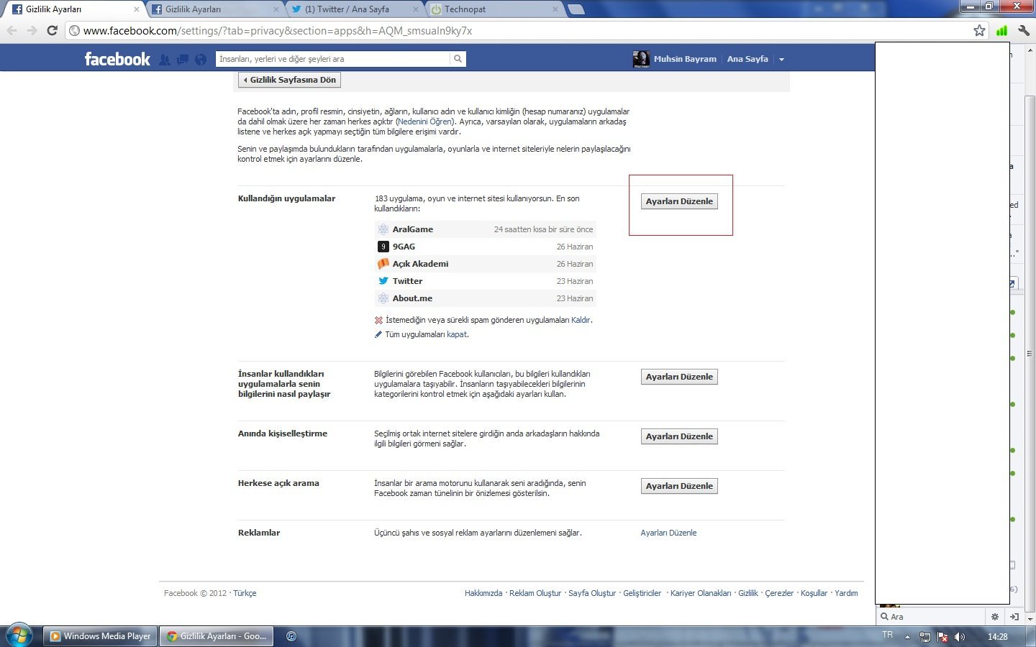
Task: Click the About.me app icon
Action: coord(383,298)
